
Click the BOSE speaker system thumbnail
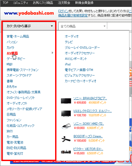[x=66, y=139]
